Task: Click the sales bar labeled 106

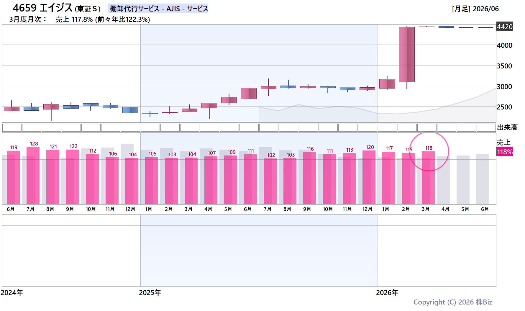Action: (112, 181)
